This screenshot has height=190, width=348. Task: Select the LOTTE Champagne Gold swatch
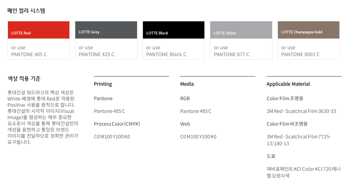point(309,30)
